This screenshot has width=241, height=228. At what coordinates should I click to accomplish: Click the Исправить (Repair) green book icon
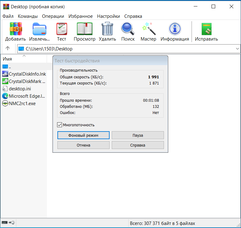coord(206,29)
